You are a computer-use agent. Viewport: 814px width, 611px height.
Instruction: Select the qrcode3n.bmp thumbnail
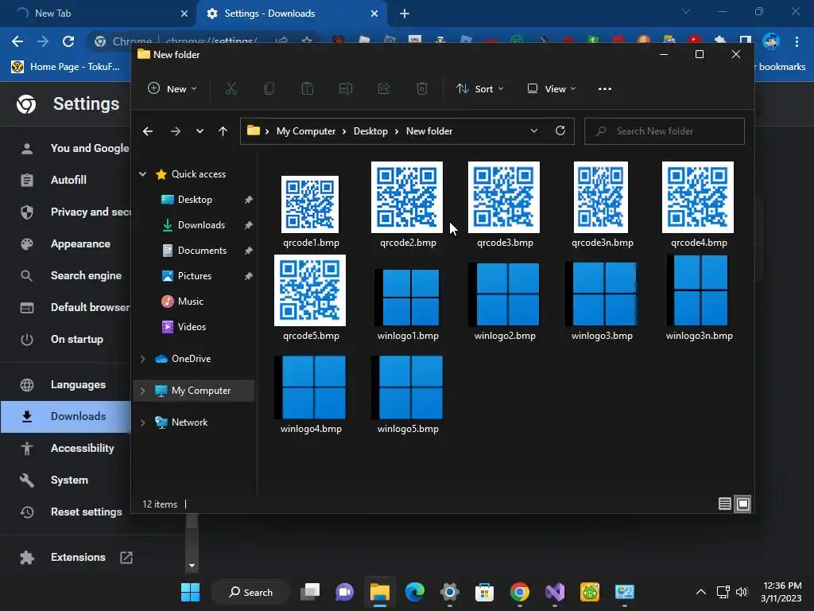[601, 197]
